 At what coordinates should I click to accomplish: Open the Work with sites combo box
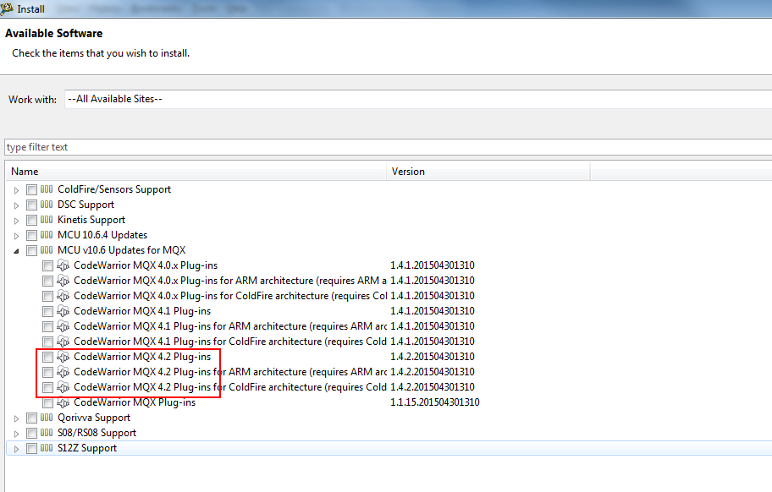418,99
